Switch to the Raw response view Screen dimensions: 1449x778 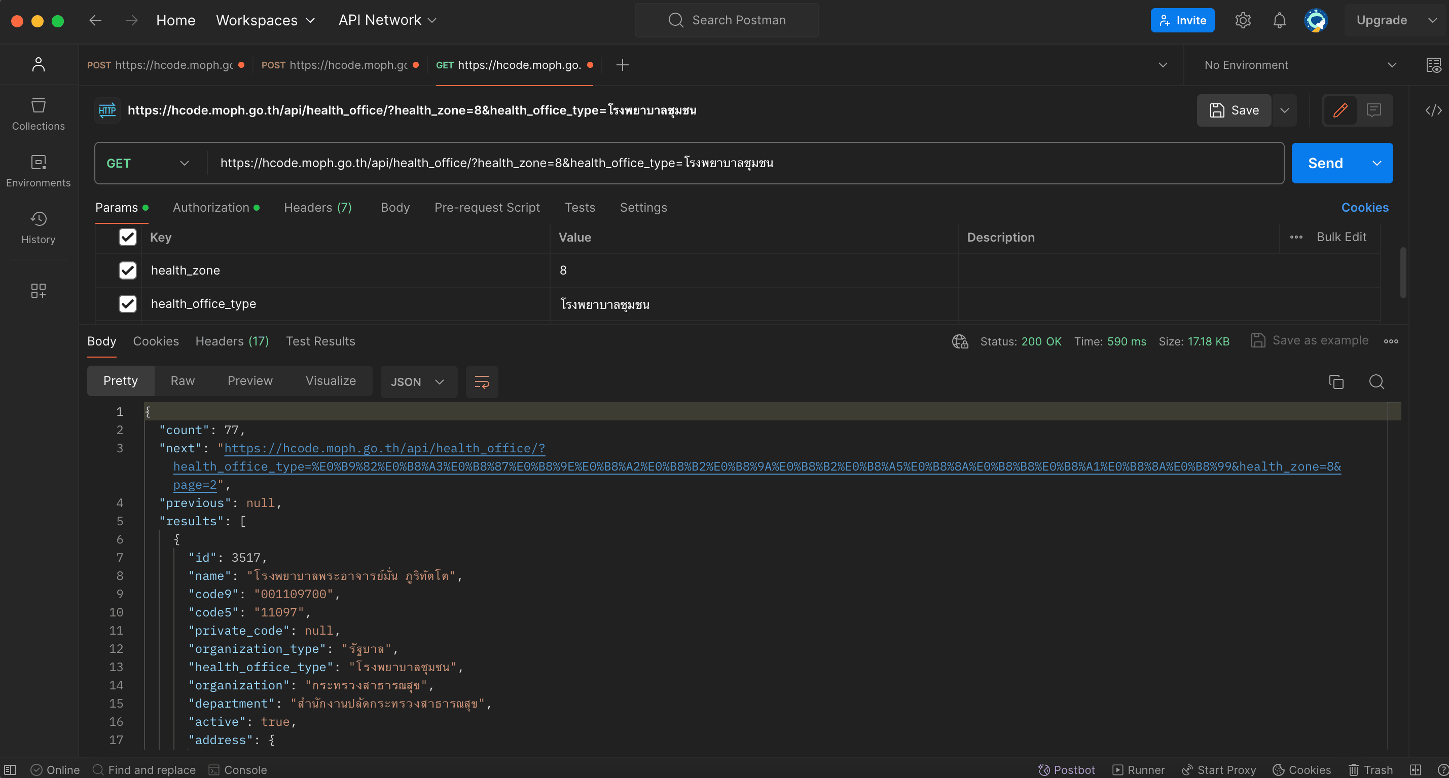pos(182,380)
